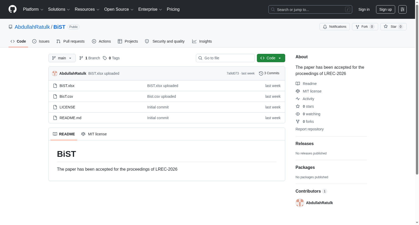Image resolution: width=419 pixels, height=225 pixels.
Task: Open AbdullahRatulk avatar in commit header
Action: pos(55,73)
